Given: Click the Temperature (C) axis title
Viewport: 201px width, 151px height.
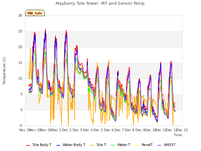Looking at the screenshot, I should (x=4, y=71).
